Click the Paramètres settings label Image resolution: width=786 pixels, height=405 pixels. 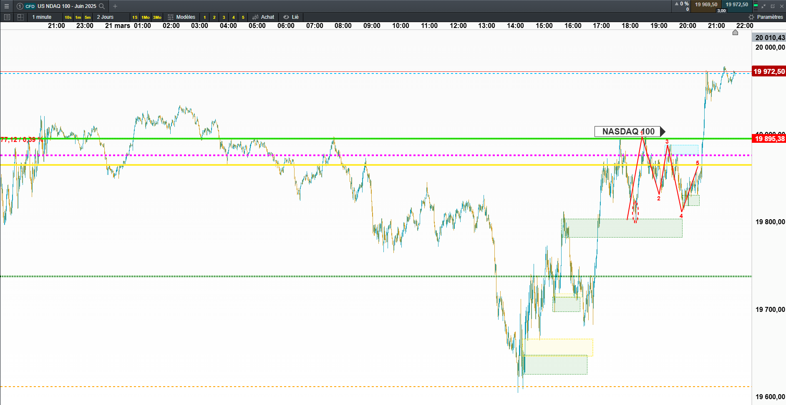click(x=770, y=17)
